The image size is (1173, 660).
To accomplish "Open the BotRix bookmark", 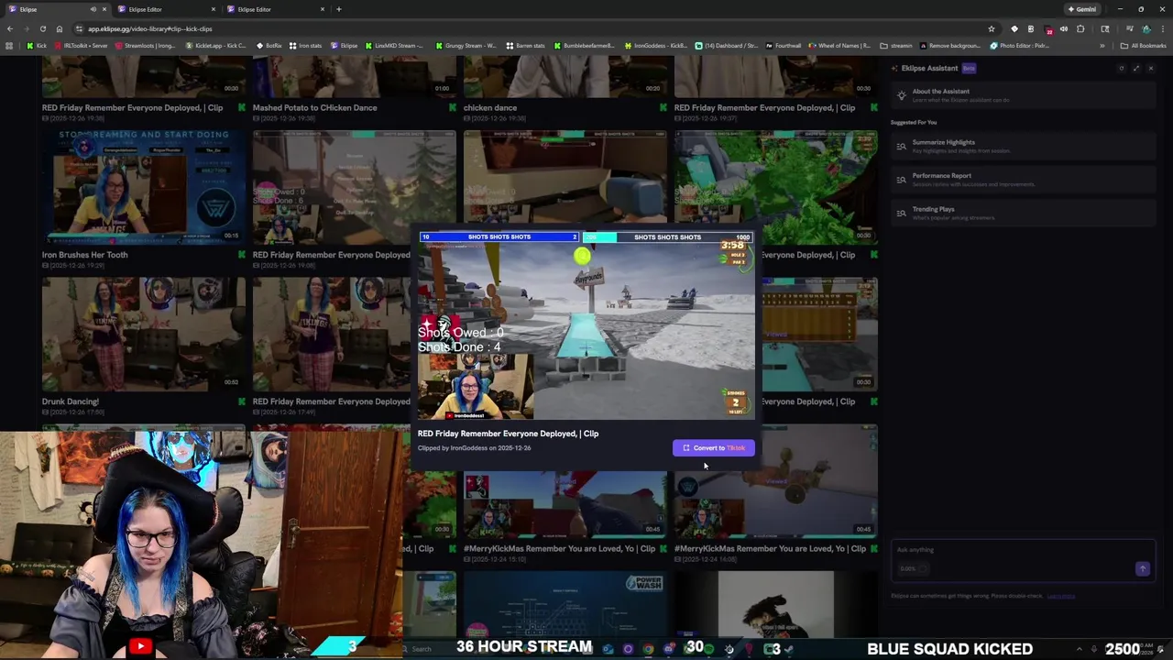I will pos(269,46).
